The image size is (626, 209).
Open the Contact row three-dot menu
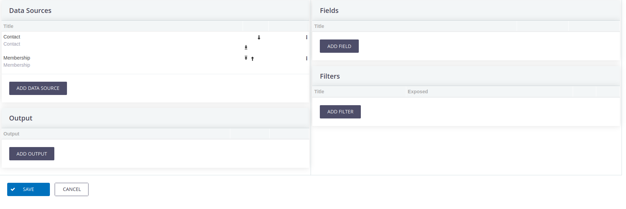coord(307,37)
